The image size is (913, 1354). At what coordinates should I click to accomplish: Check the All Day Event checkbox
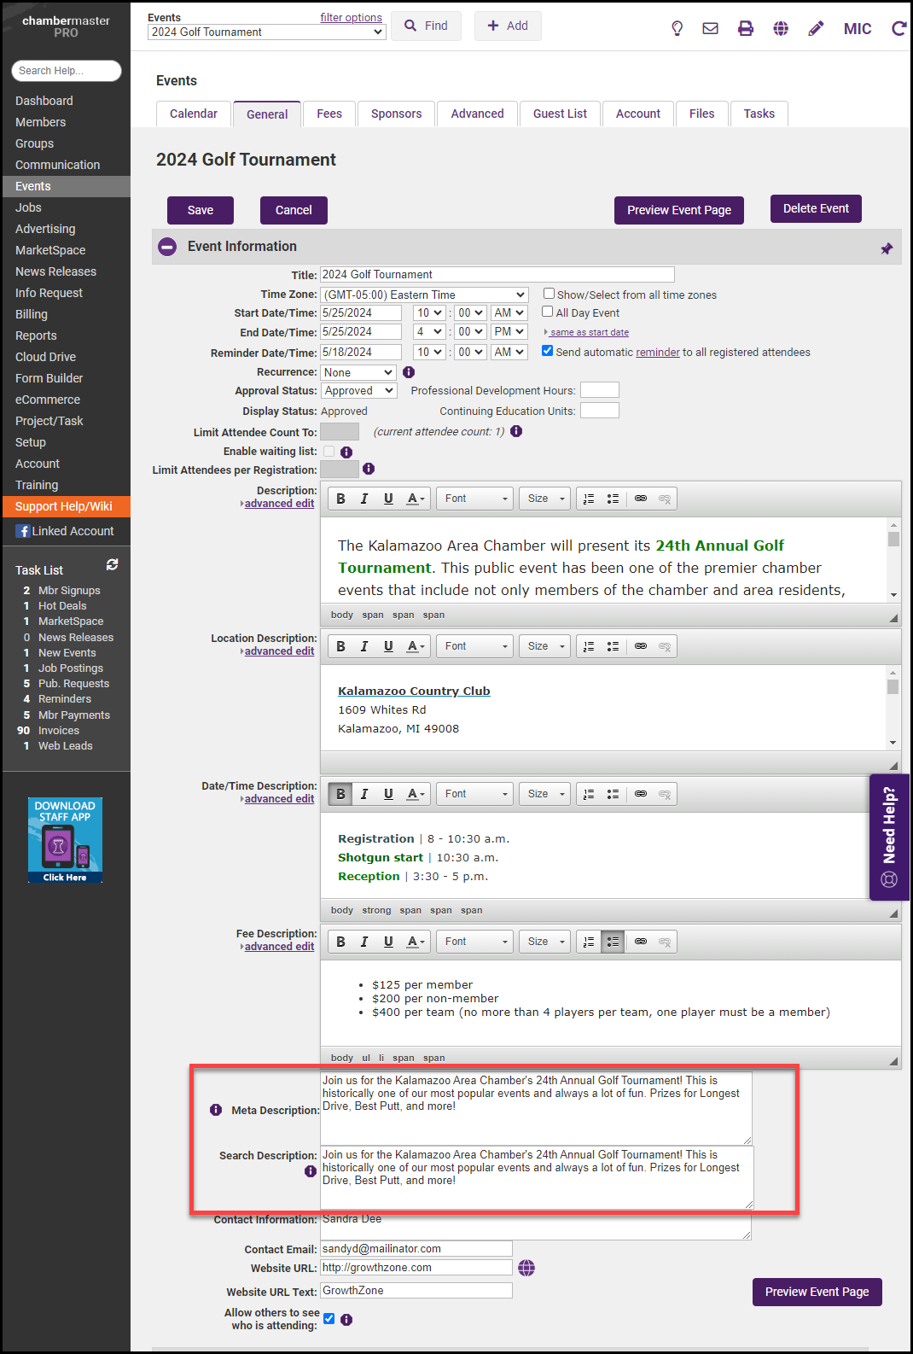tap(549, 312)
